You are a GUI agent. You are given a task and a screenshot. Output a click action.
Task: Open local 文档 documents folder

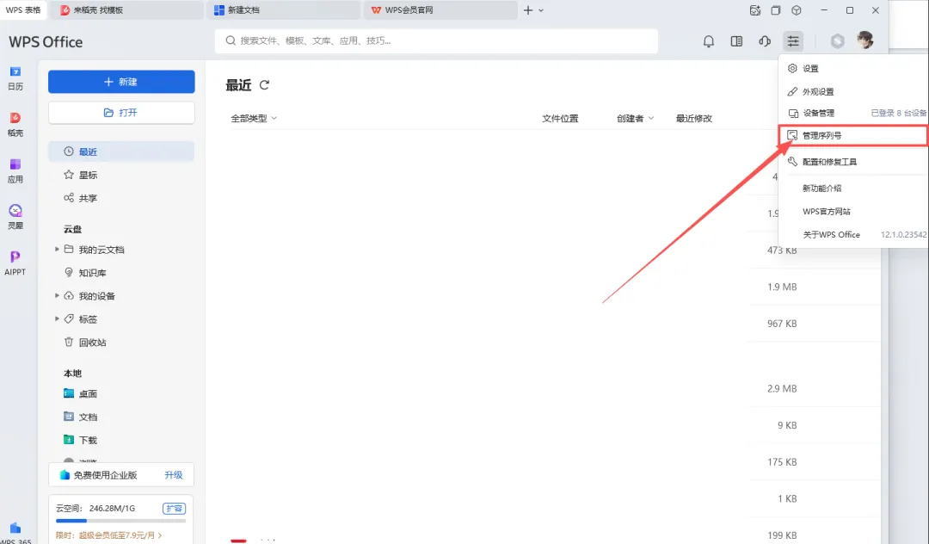click(x=121, y=417)
